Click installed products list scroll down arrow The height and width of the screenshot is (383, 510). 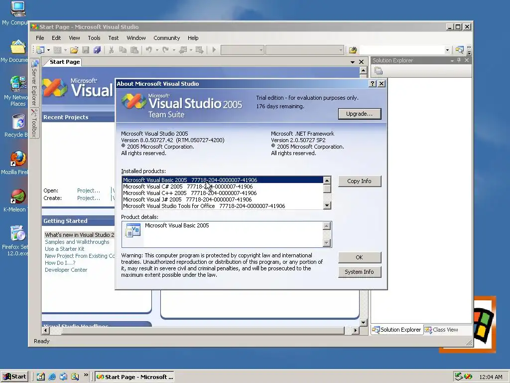tap(327, 205)
